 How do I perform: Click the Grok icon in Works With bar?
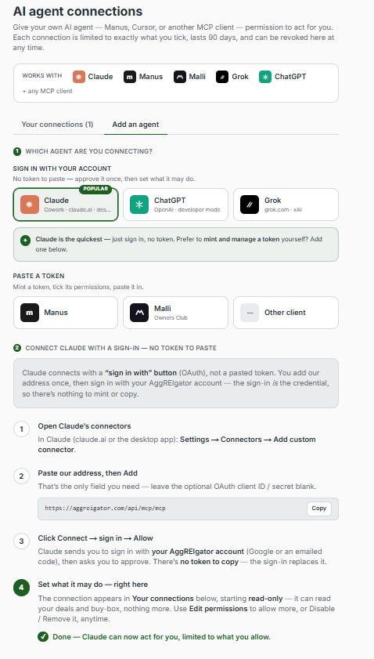[222, 77]
